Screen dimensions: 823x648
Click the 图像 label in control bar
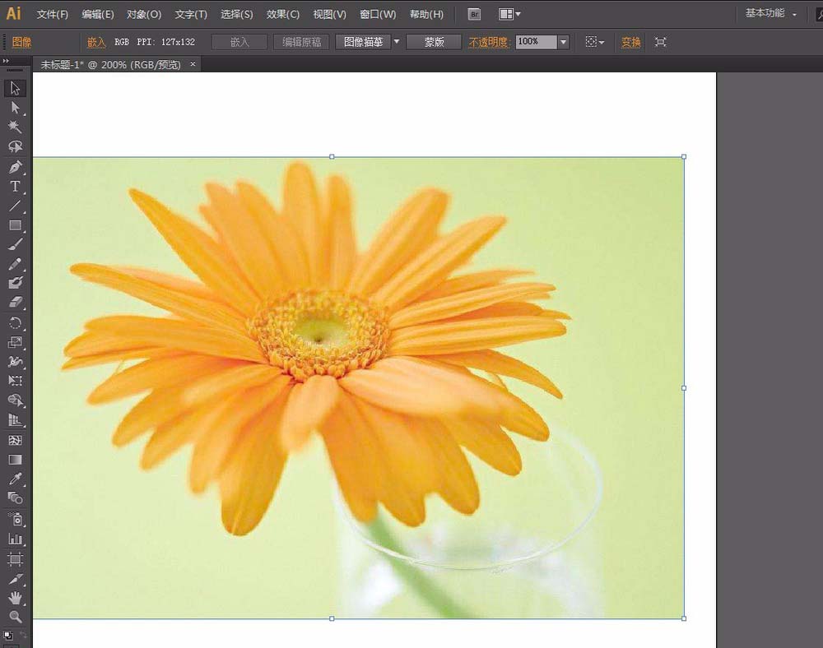click(21, 42)
